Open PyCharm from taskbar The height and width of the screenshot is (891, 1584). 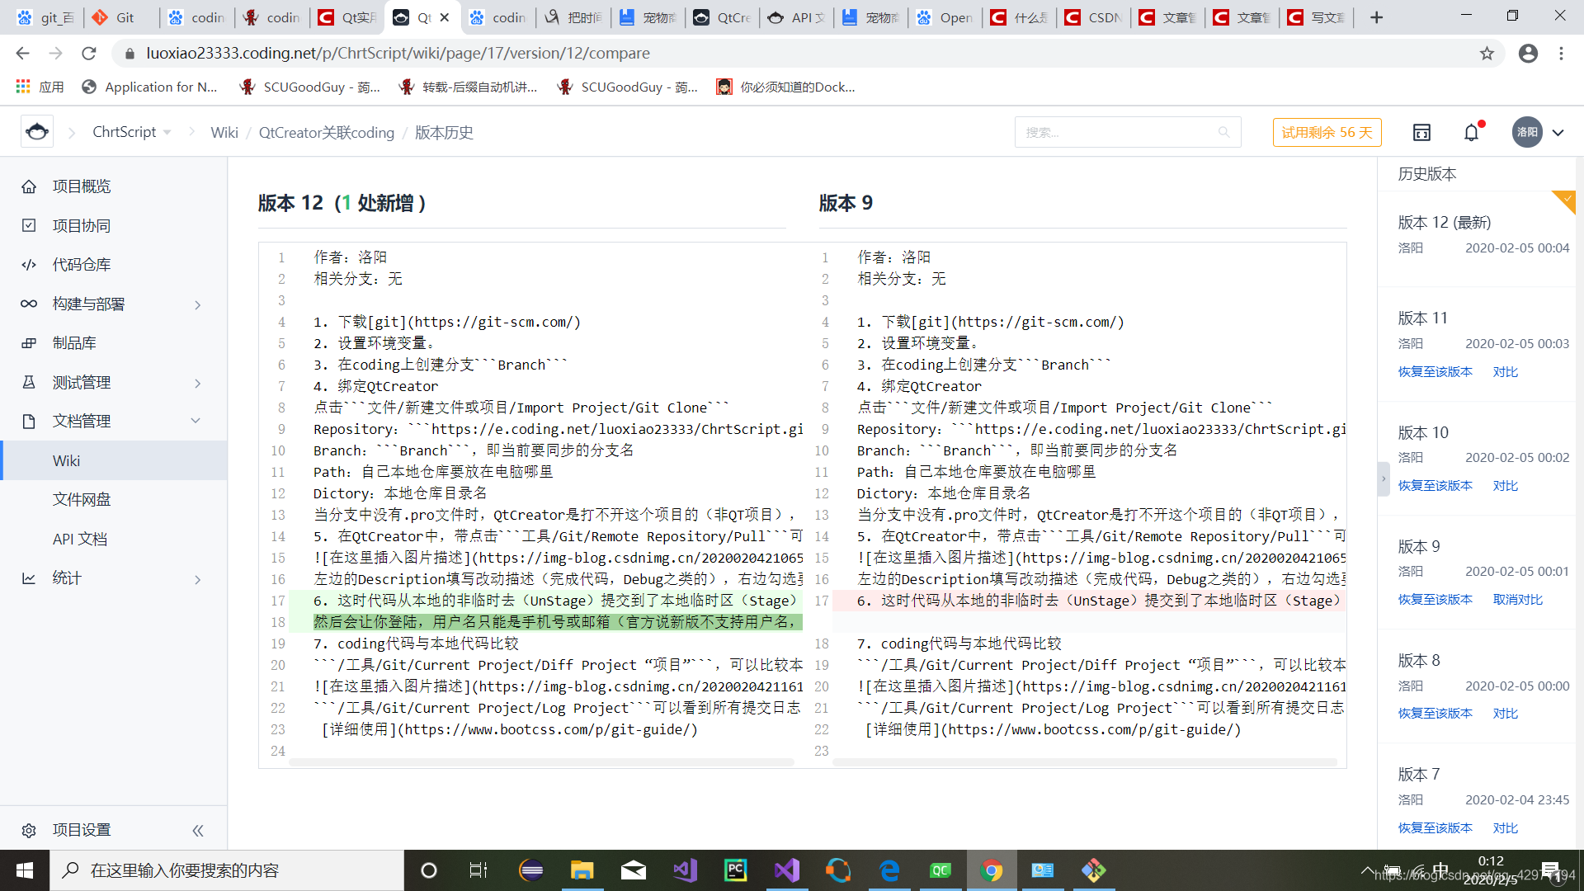click(x=734, y=870)
